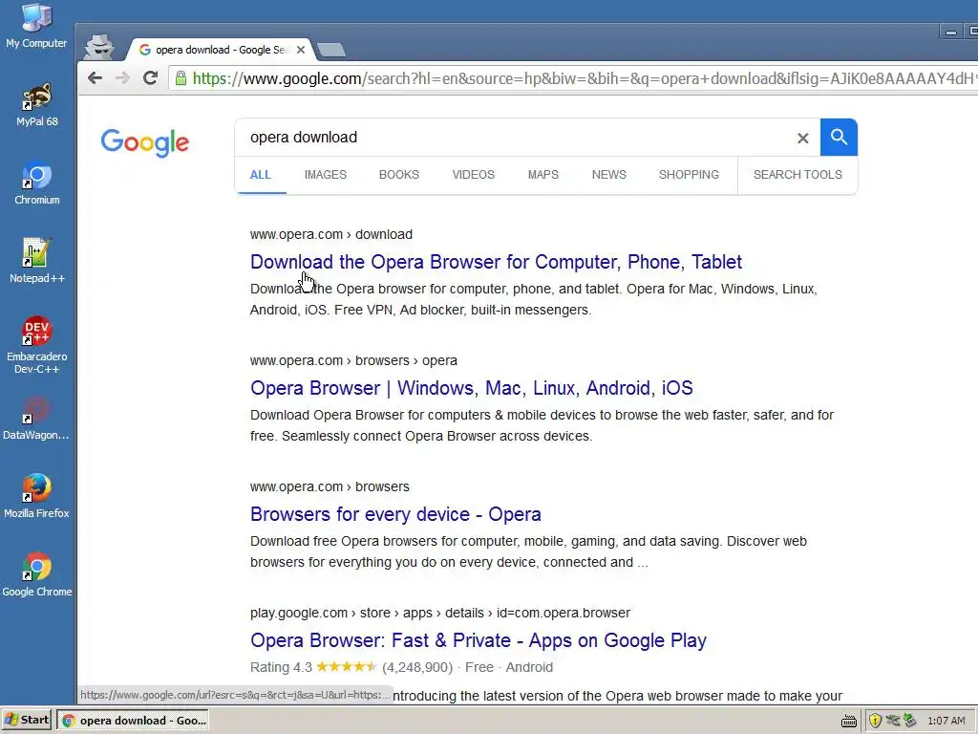Minimize the Chrome browser window
Screen dimensions: 978x734
click(x=950, y=32)
